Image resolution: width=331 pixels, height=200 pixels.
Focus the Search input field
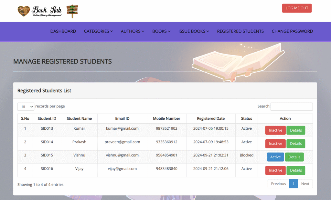[292, 107]
